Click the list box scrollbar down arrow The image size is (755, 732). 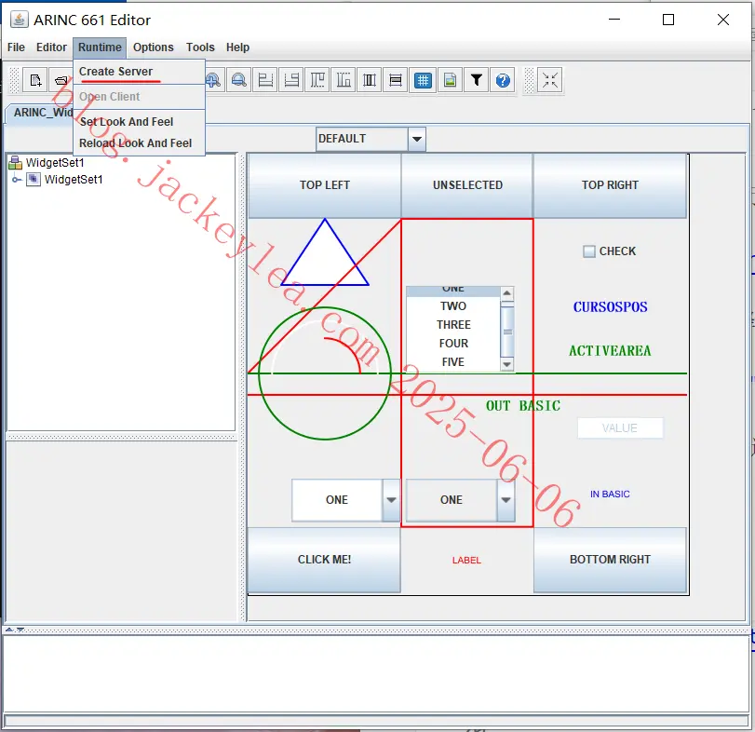[x=506, y=364]
